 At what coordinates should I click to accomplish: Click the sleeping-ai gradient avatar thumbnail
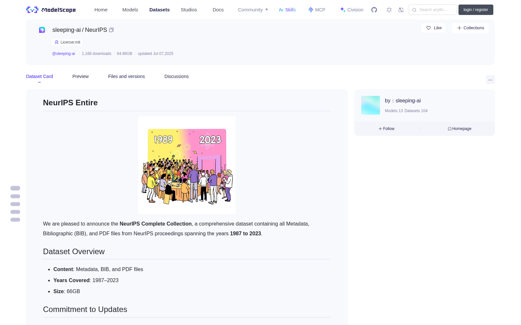(x=371, y=105)
